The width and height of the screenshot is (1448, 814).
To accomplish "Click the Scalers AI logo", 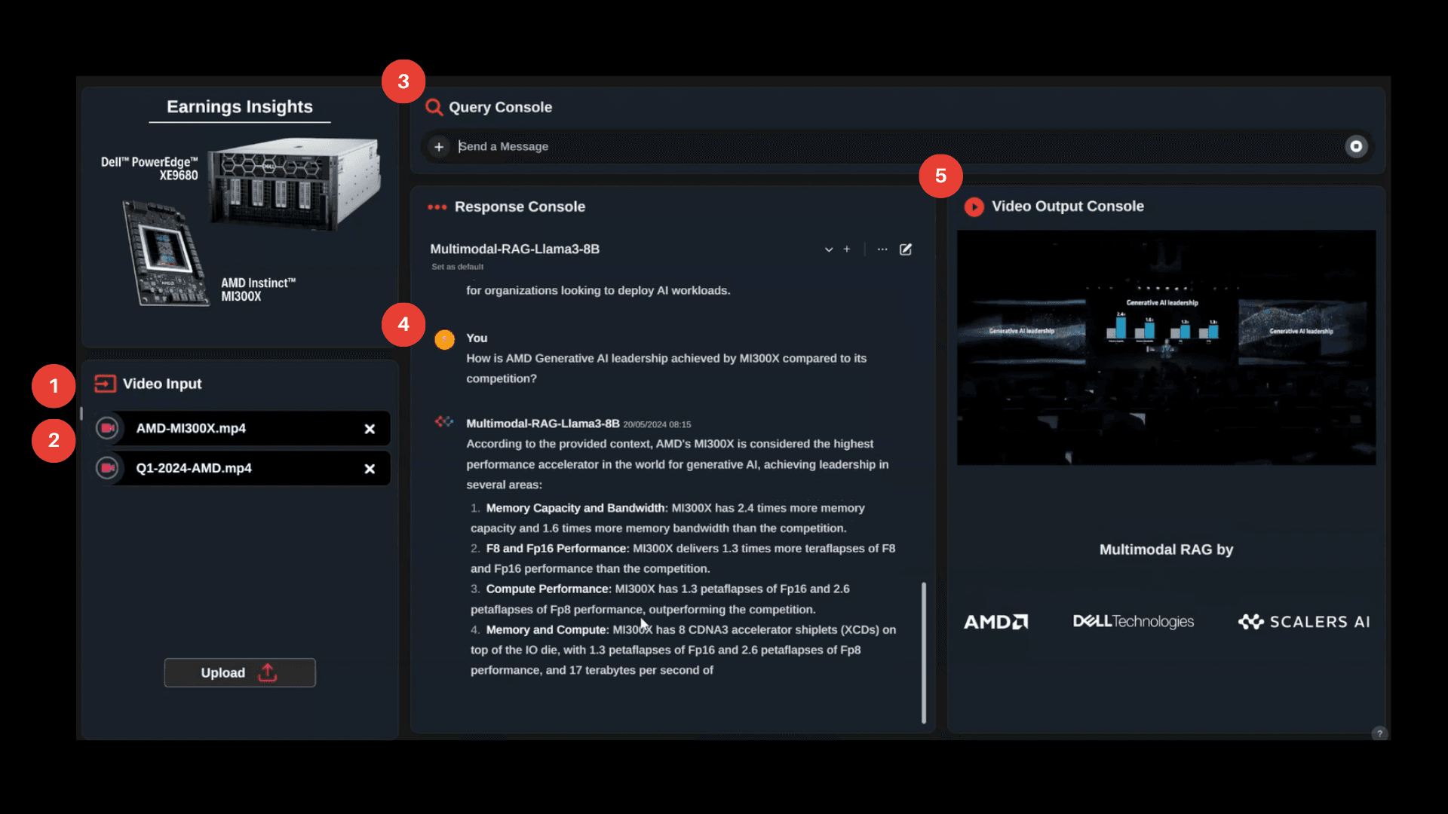I will point(1304,622).
